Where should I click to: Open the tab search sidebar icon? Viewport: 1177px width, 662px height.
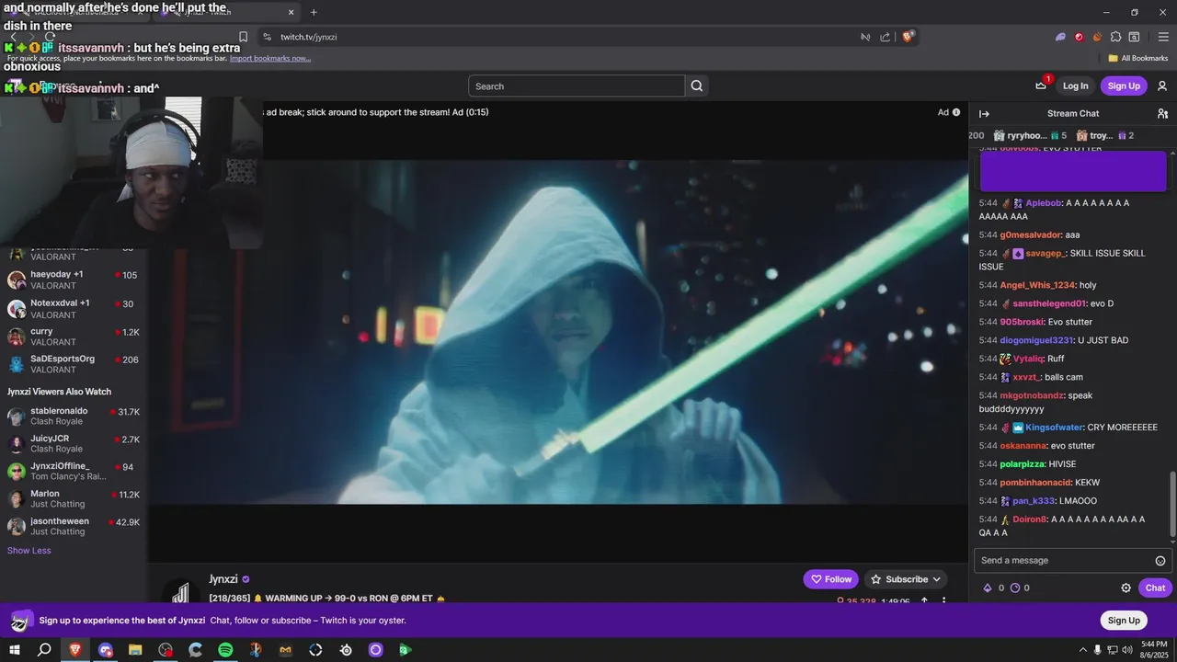(x=1134, y=37)
